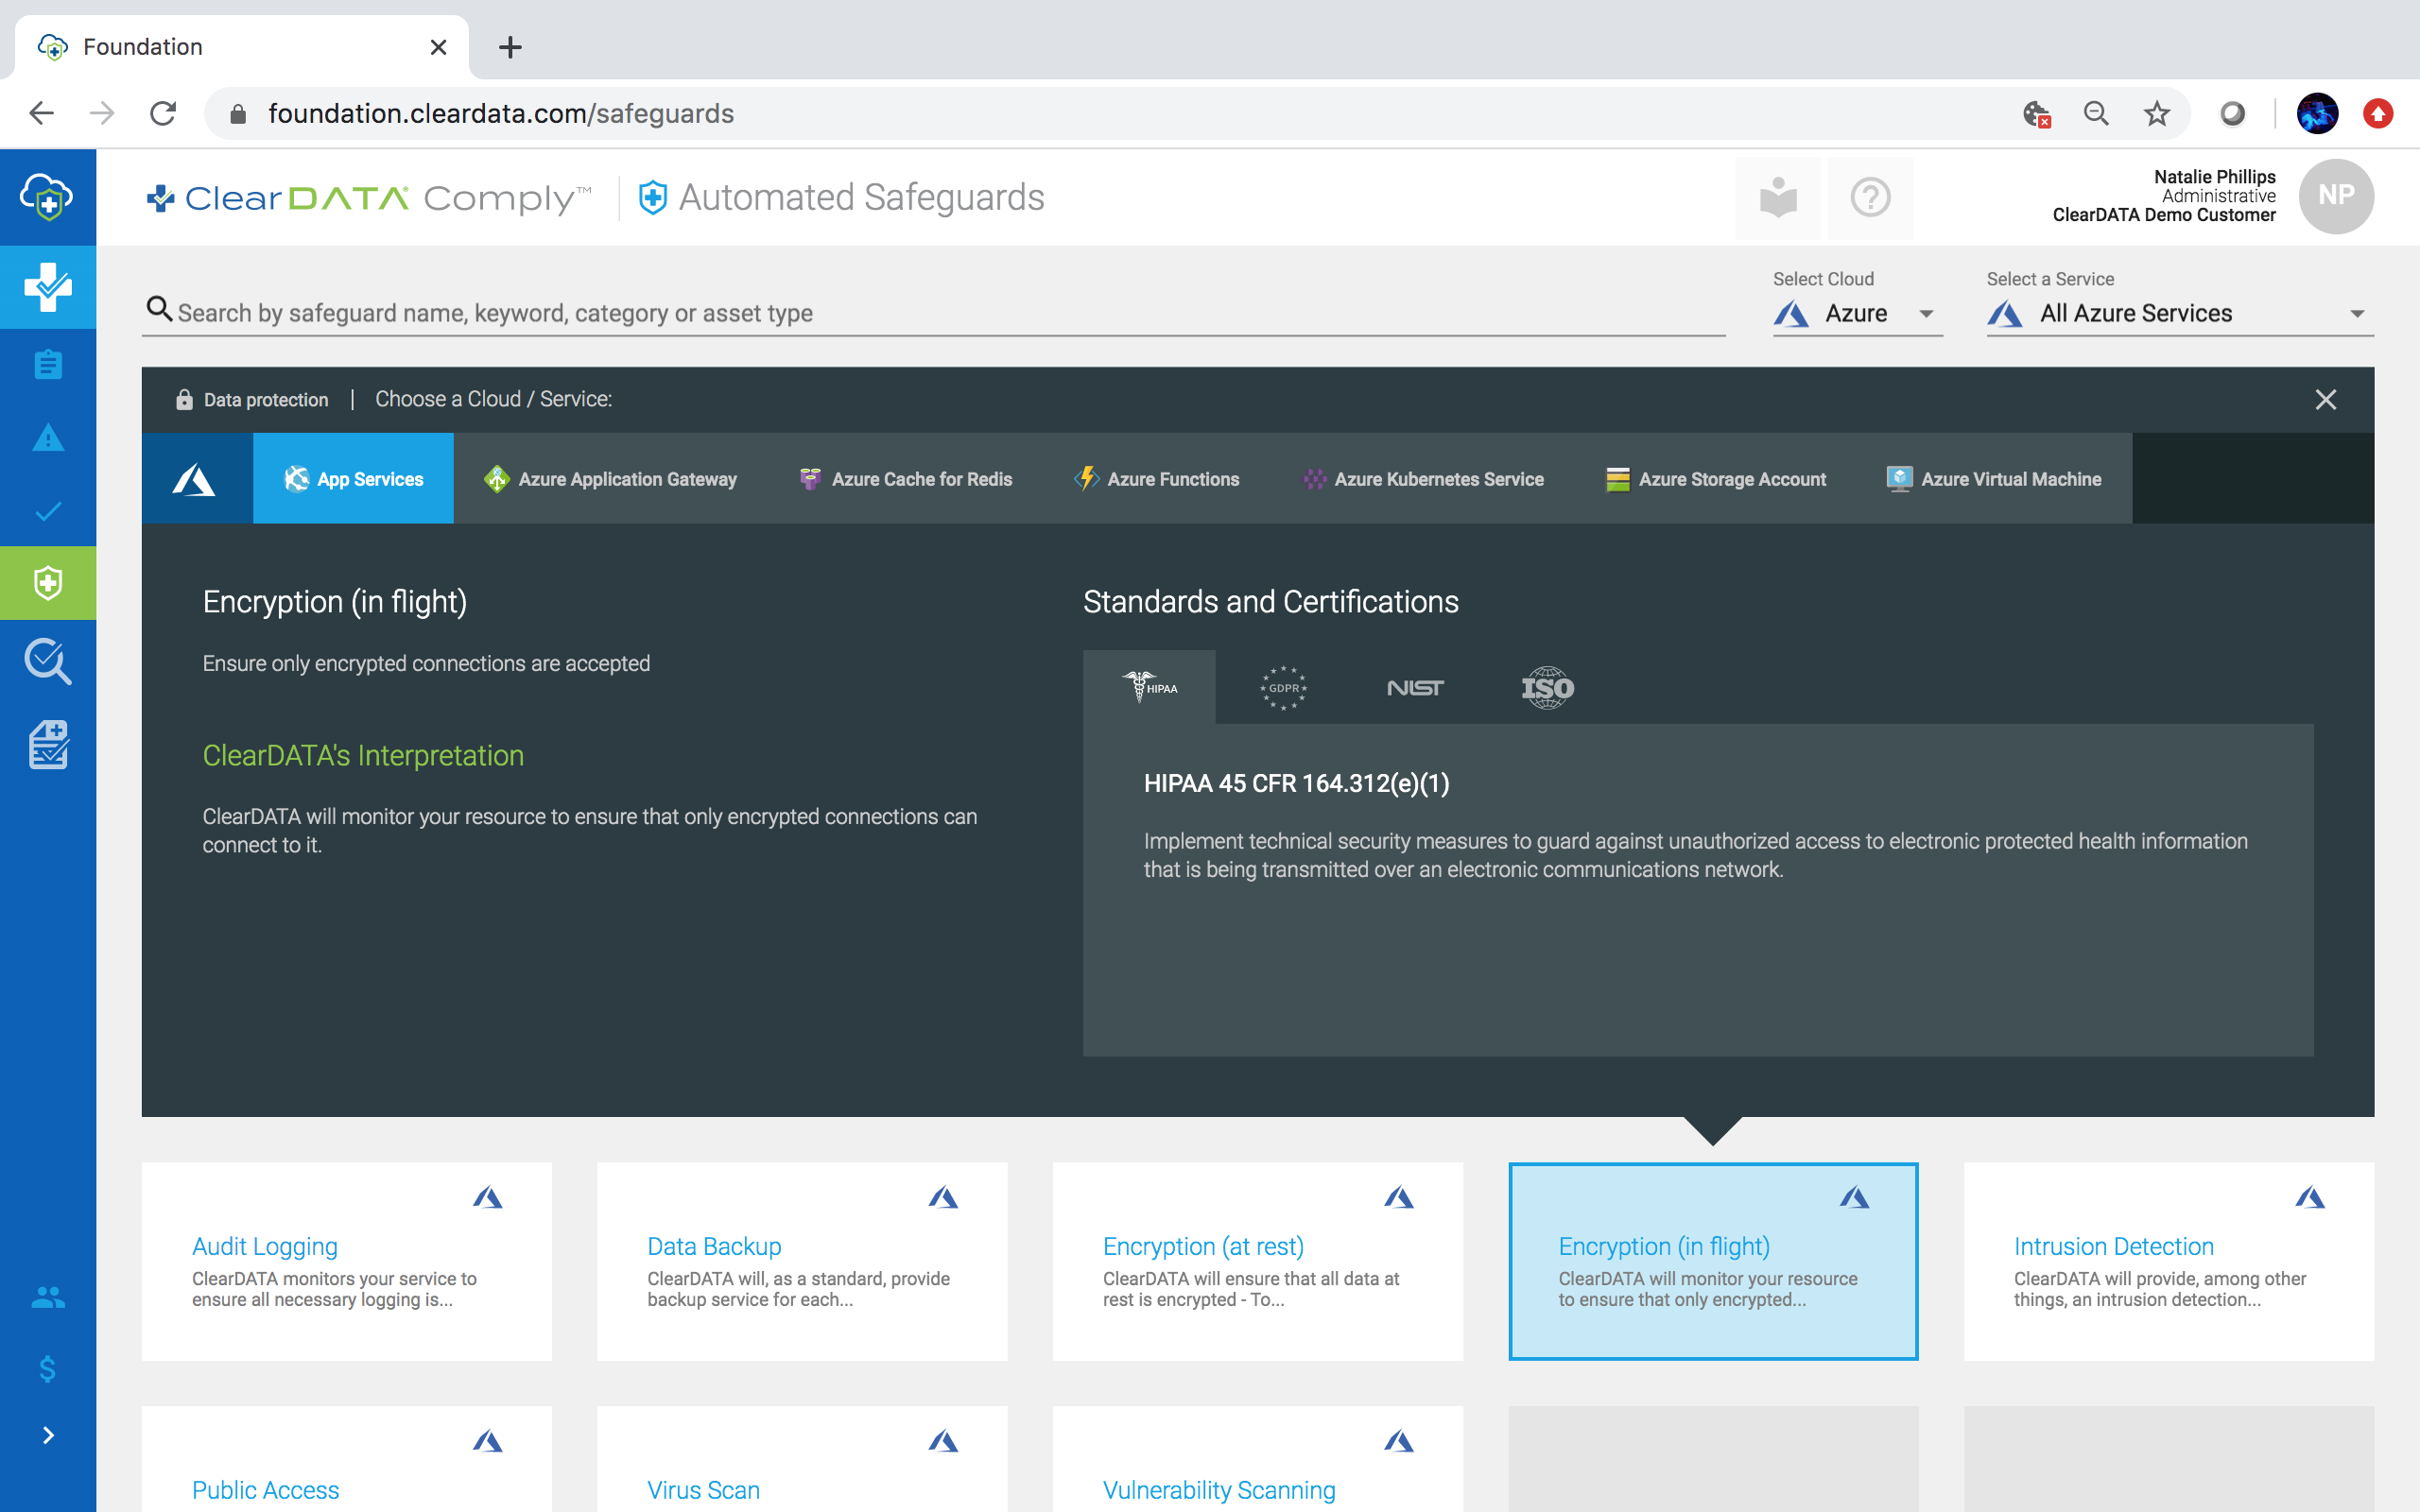This screenshot has width=2420, height=1512.
Task: Open a new browser tab
Action: (x=510, y=47)
